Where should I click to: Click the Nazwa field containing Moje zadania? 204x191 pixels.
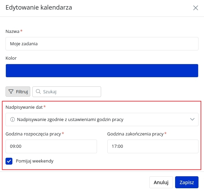click(102, 44)
